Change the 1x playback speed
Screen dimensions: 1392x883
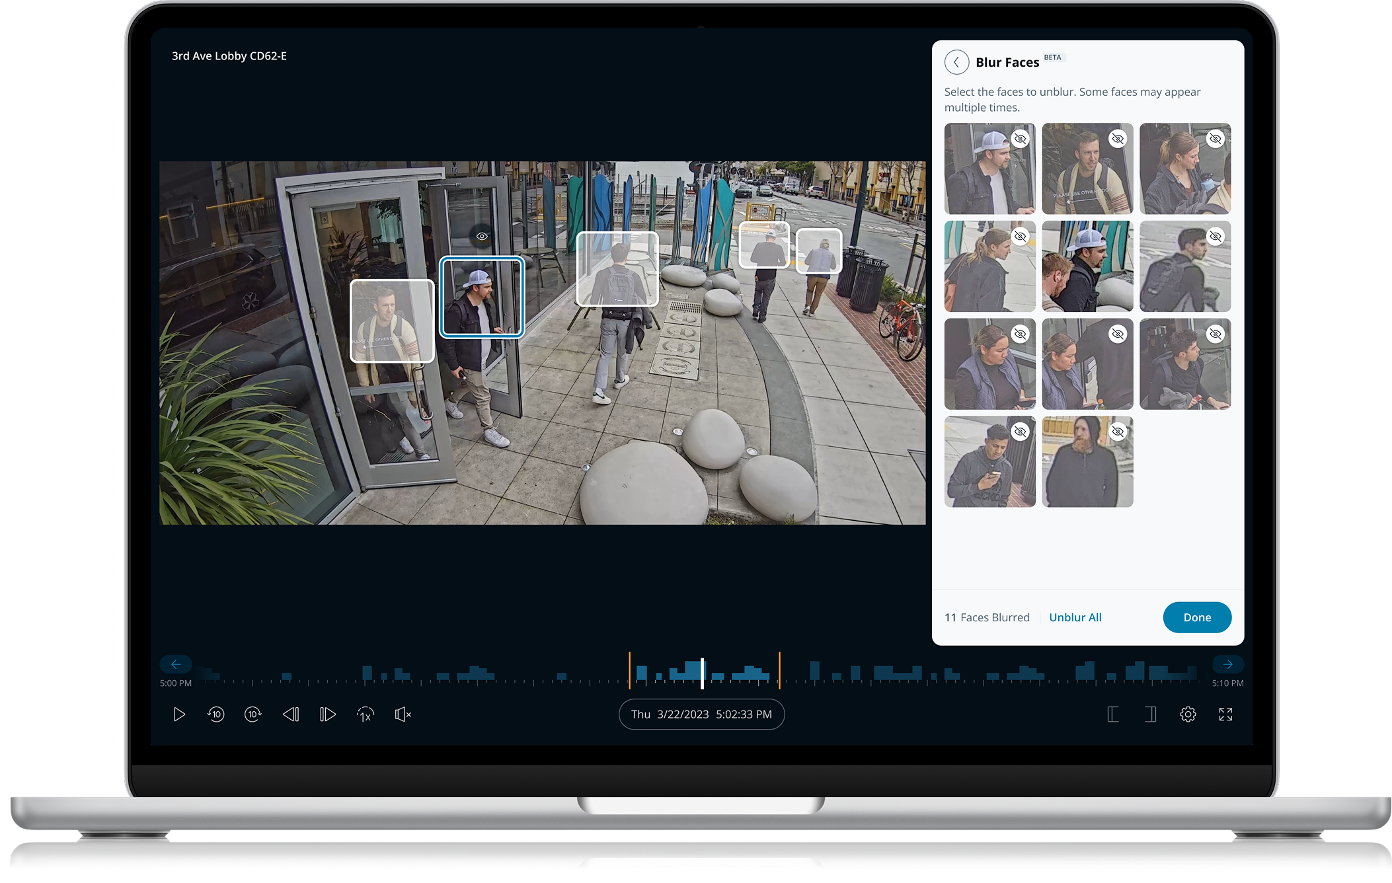click(365, 714)
